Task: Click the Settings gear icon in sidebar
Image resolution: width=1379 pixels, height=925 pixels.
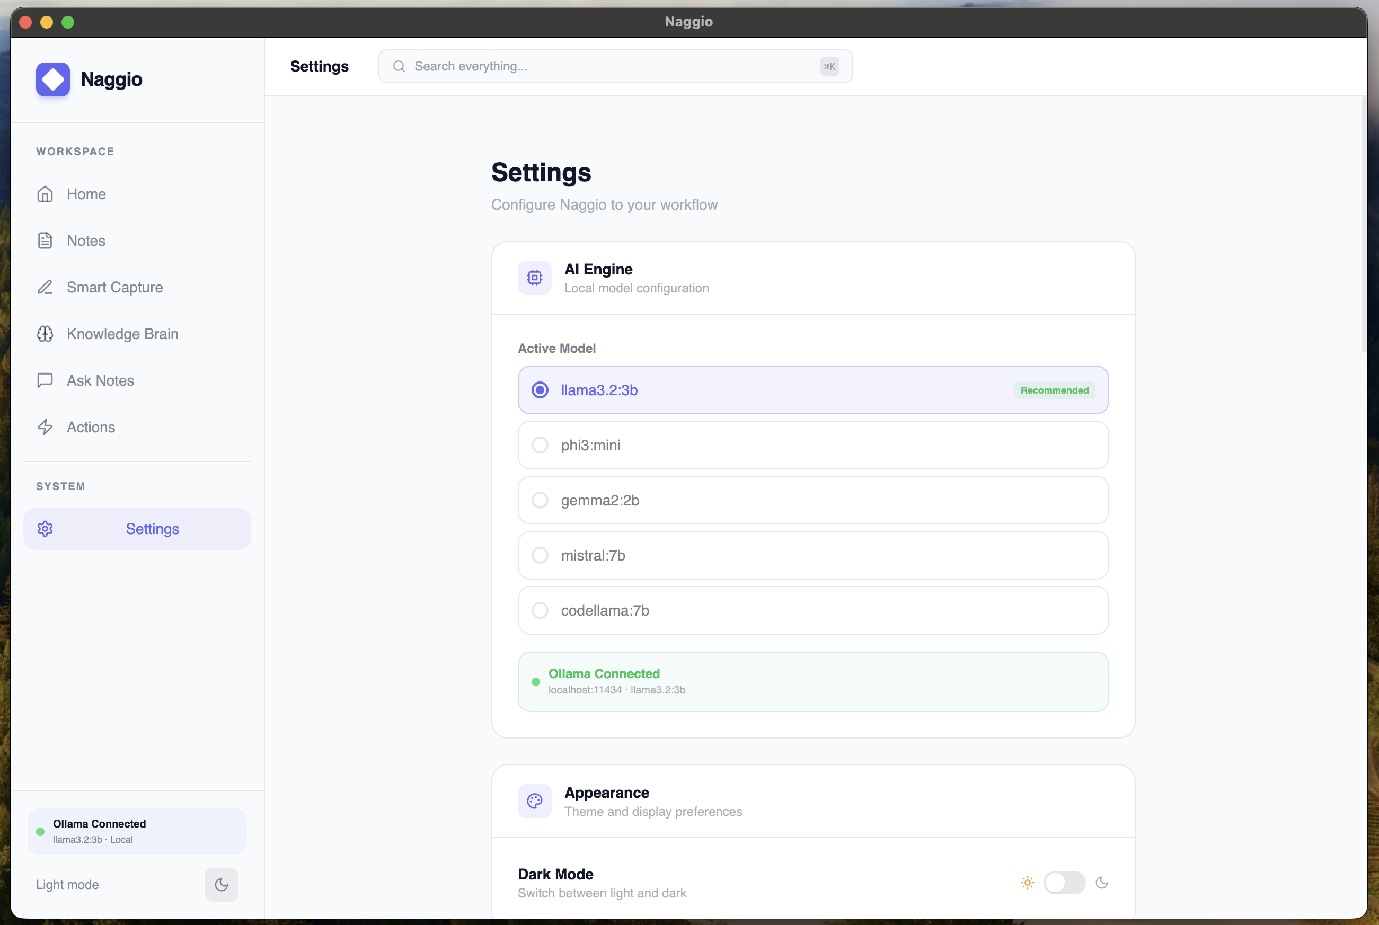Action: [45, 529]
